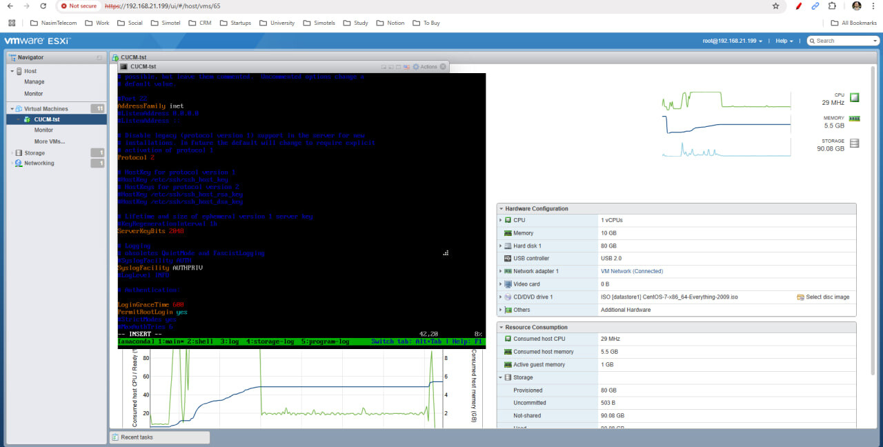The image size is (883, 447).
Task: Click the VMware ESXi logo
Action: 37,41
